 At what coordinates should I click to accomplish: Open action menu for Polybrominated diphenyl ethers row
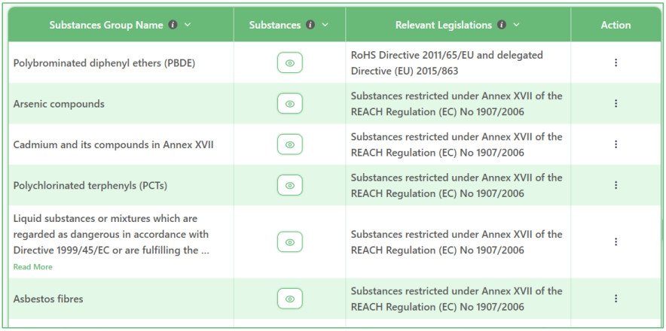pos(616,62)
